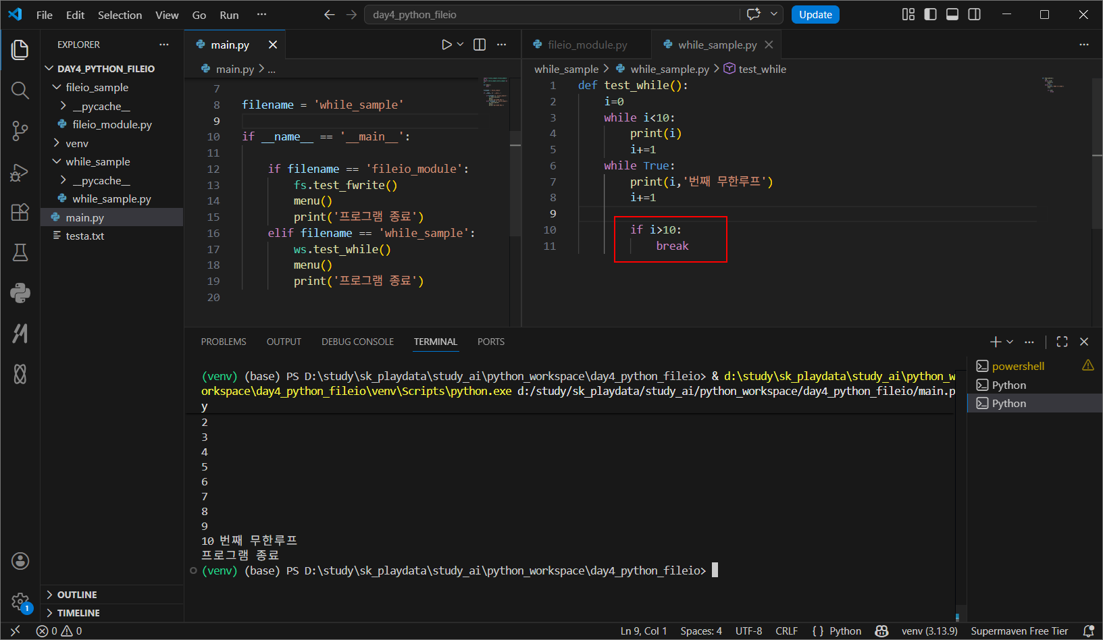Open notifications bell in status bar
Image resolution: width=1103 pixels, height=640 pixels.
coord(1088,631)
